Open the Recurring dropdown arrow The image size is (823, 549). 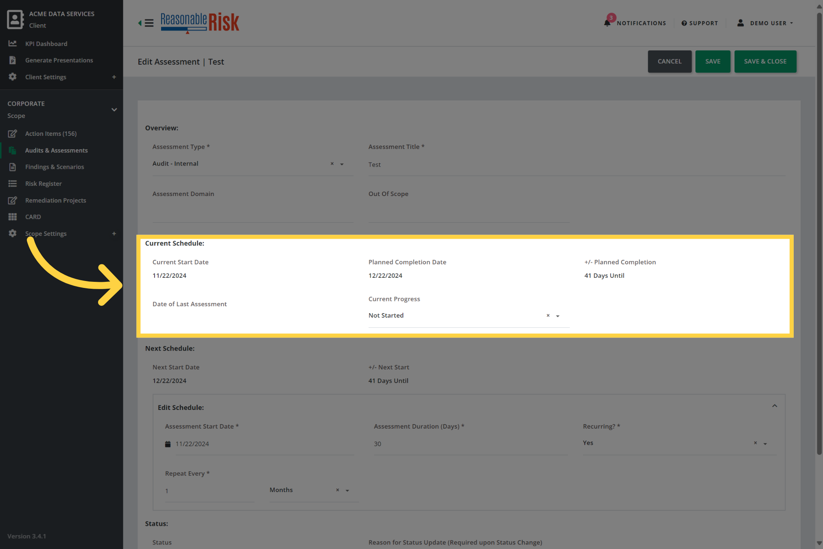pyautogui.click(x=765, y=444)
